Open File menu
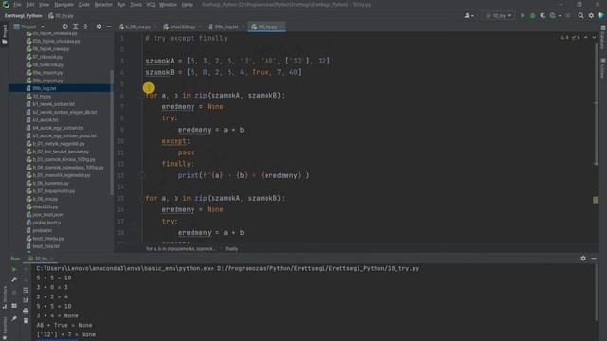 tap(17, 5)
